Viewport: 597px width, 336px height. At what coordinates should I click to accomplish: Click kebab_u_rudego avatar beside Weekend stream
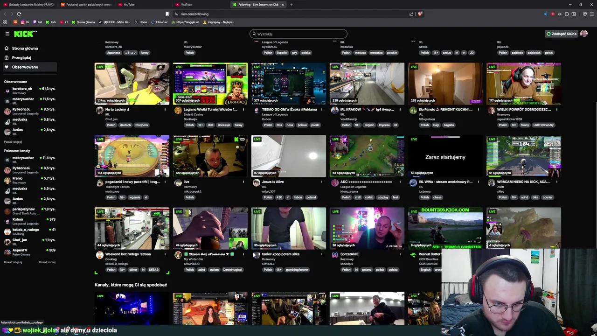point(99,255)
